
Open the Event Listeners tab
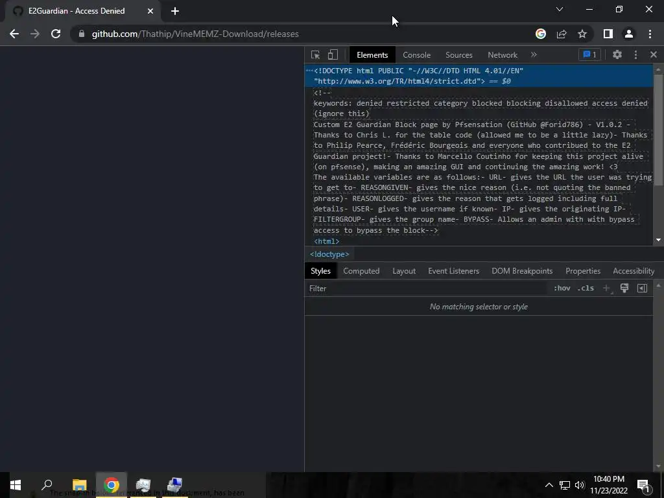453,271
